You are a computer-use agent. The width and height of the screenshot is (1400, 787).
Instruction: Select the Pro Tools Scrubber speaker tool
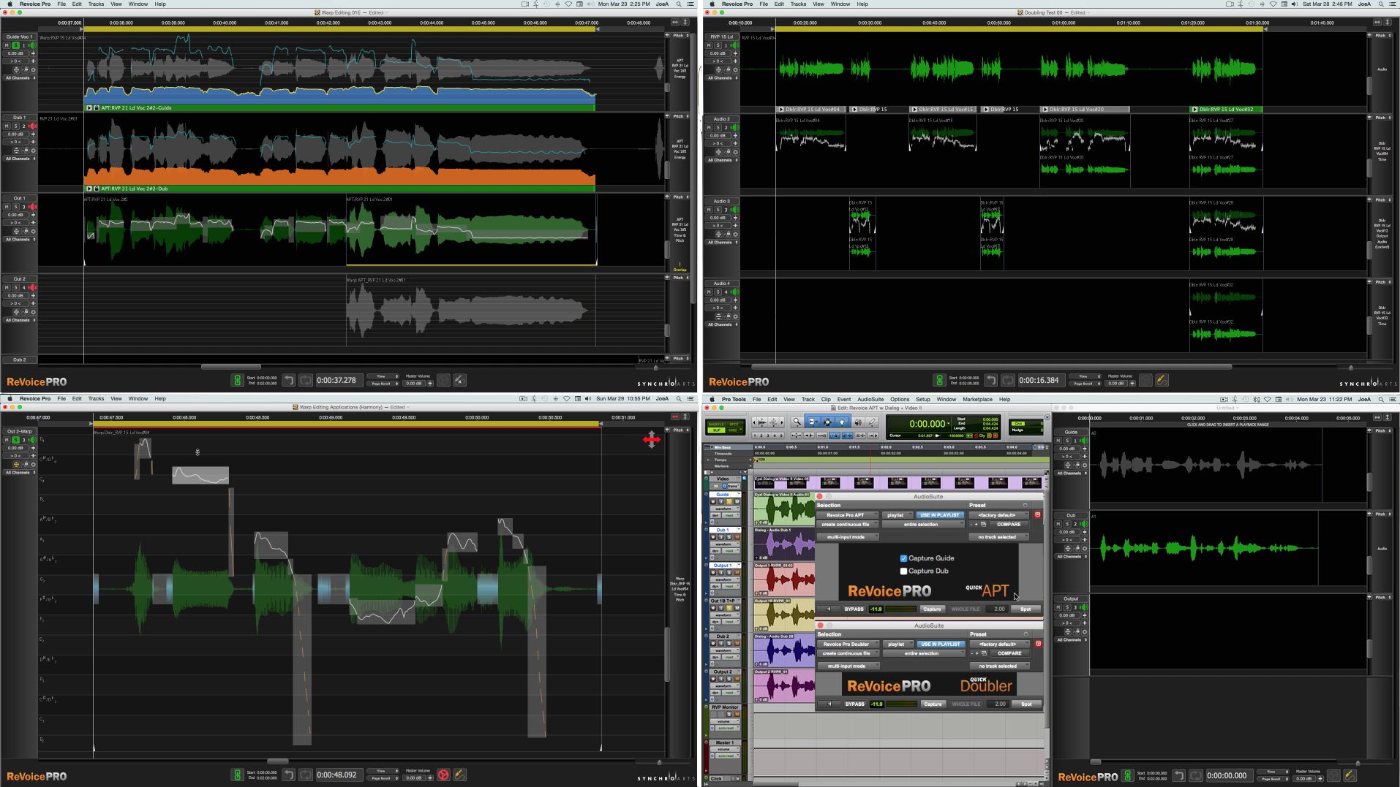858,422
